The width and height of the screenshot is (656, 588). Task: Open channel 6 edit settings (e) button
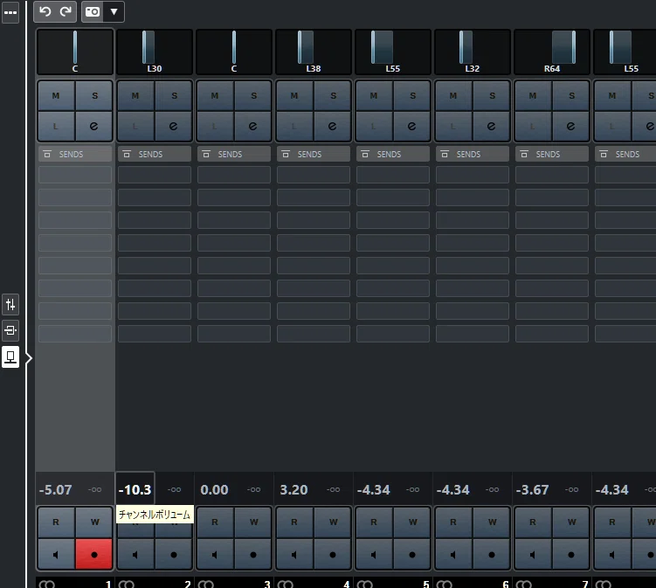coord(492,126)
